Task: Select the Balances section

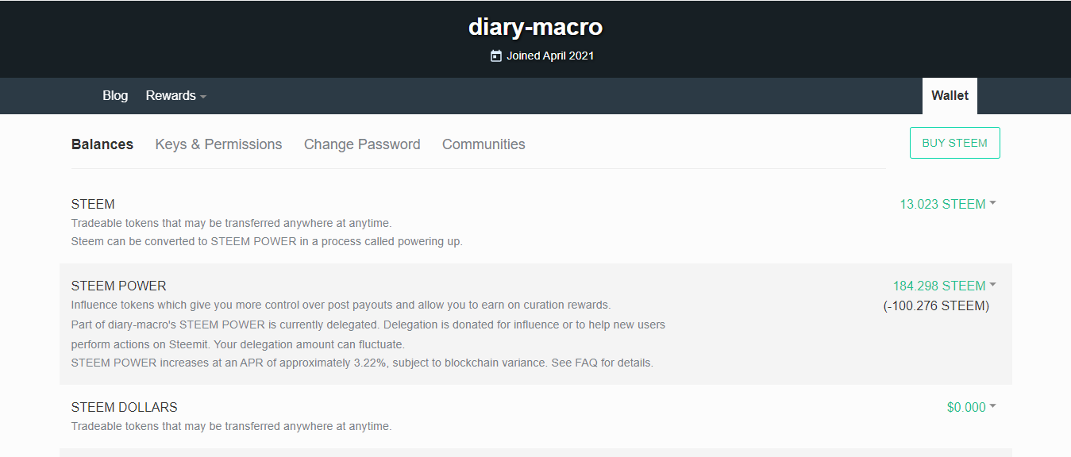Action: click(x=102, y=144)
